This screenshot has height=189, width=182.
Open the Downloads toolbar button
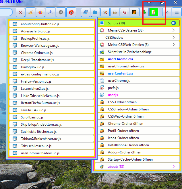point(50,12)
